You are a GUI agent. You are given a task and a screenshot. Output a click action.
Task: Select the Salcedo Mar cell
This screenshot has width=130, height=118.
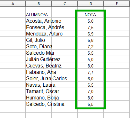point(39,53)
